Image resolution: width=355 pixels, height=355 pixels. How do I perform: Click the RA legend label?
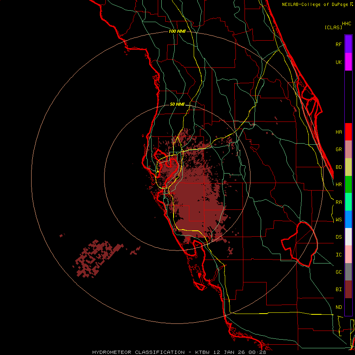(339, 202)
